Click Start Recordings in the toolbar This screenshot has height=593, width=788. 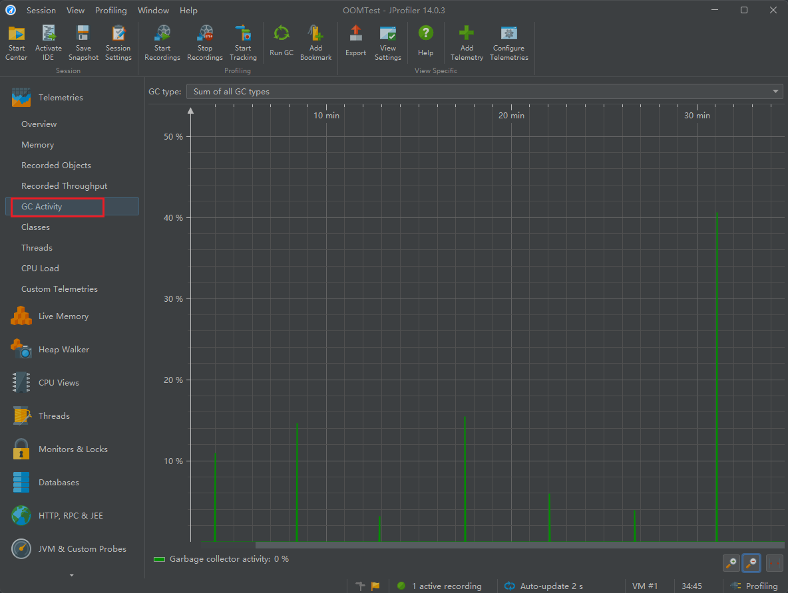(x=162, y=43)
